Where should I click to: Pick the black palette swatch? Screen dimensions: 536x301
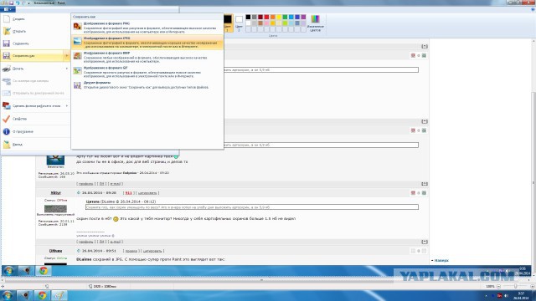tap(248, 17)
